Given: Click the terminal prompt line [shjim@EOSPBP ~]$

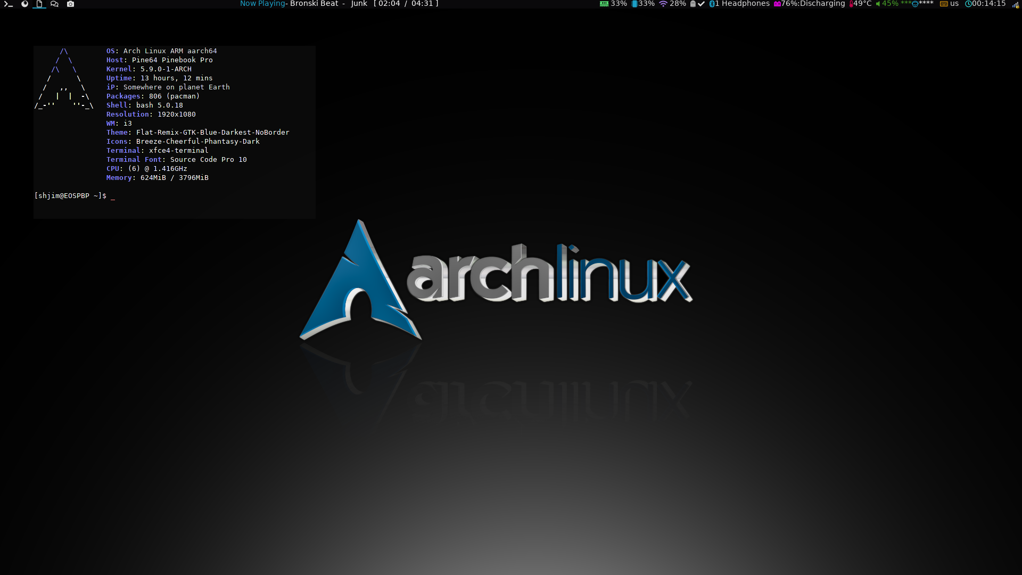Looking at the screenshot, I should pyautogui.click(x=70, y=196).
